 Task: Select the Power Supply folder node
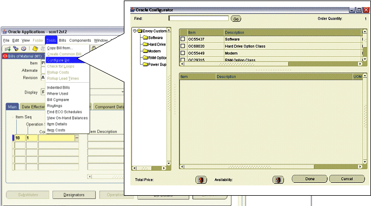pos(155,64)
